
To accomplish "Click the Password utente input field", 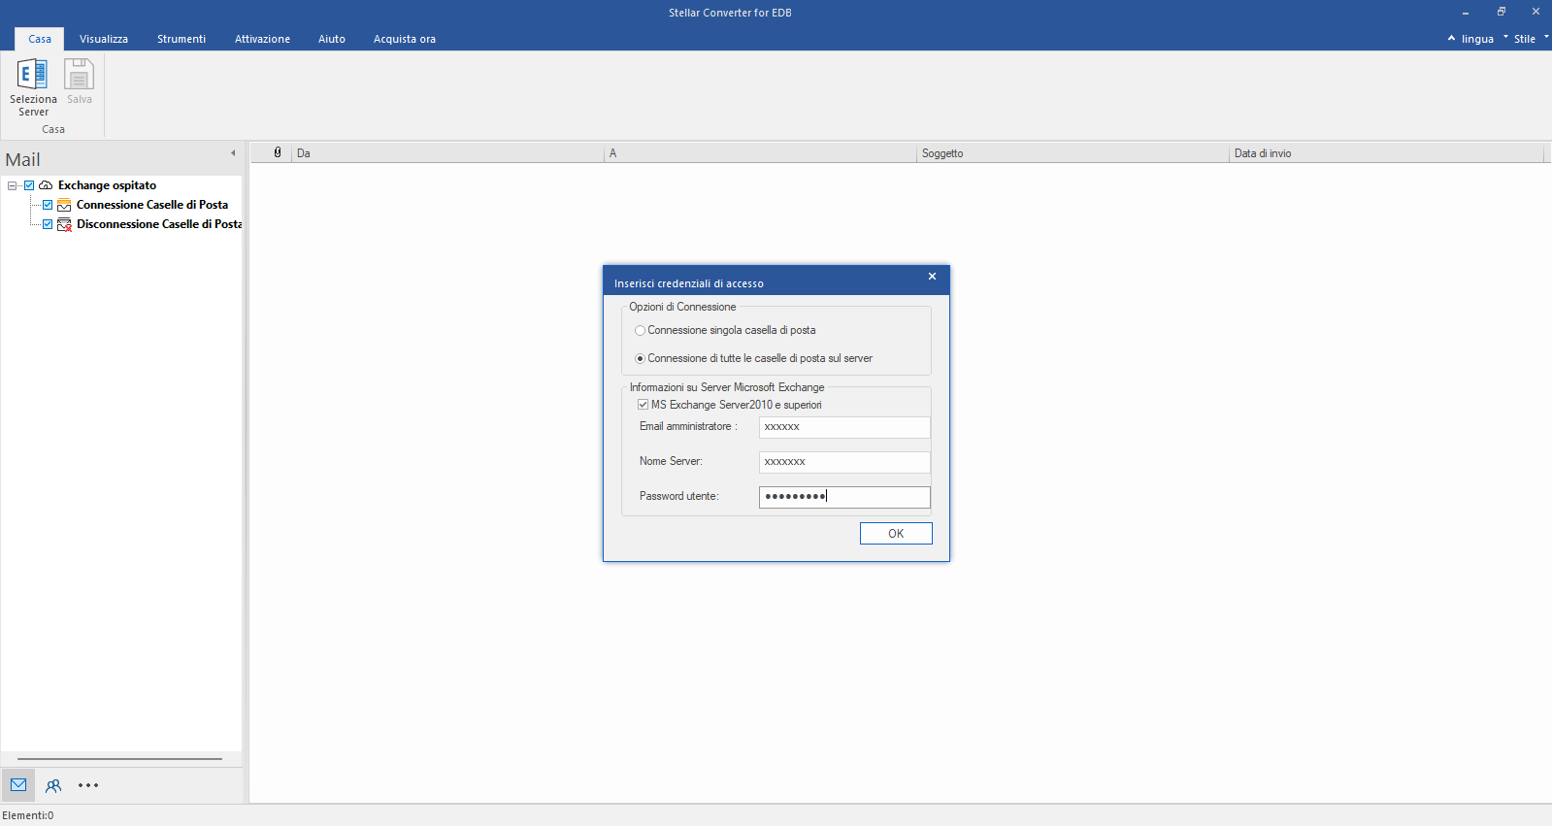I will tap(844, 497).
